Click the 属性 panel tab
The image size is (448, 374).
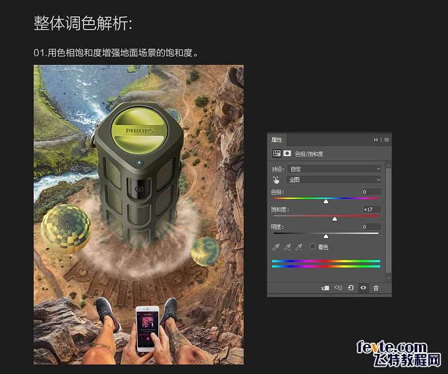click(x=277, y=140)
